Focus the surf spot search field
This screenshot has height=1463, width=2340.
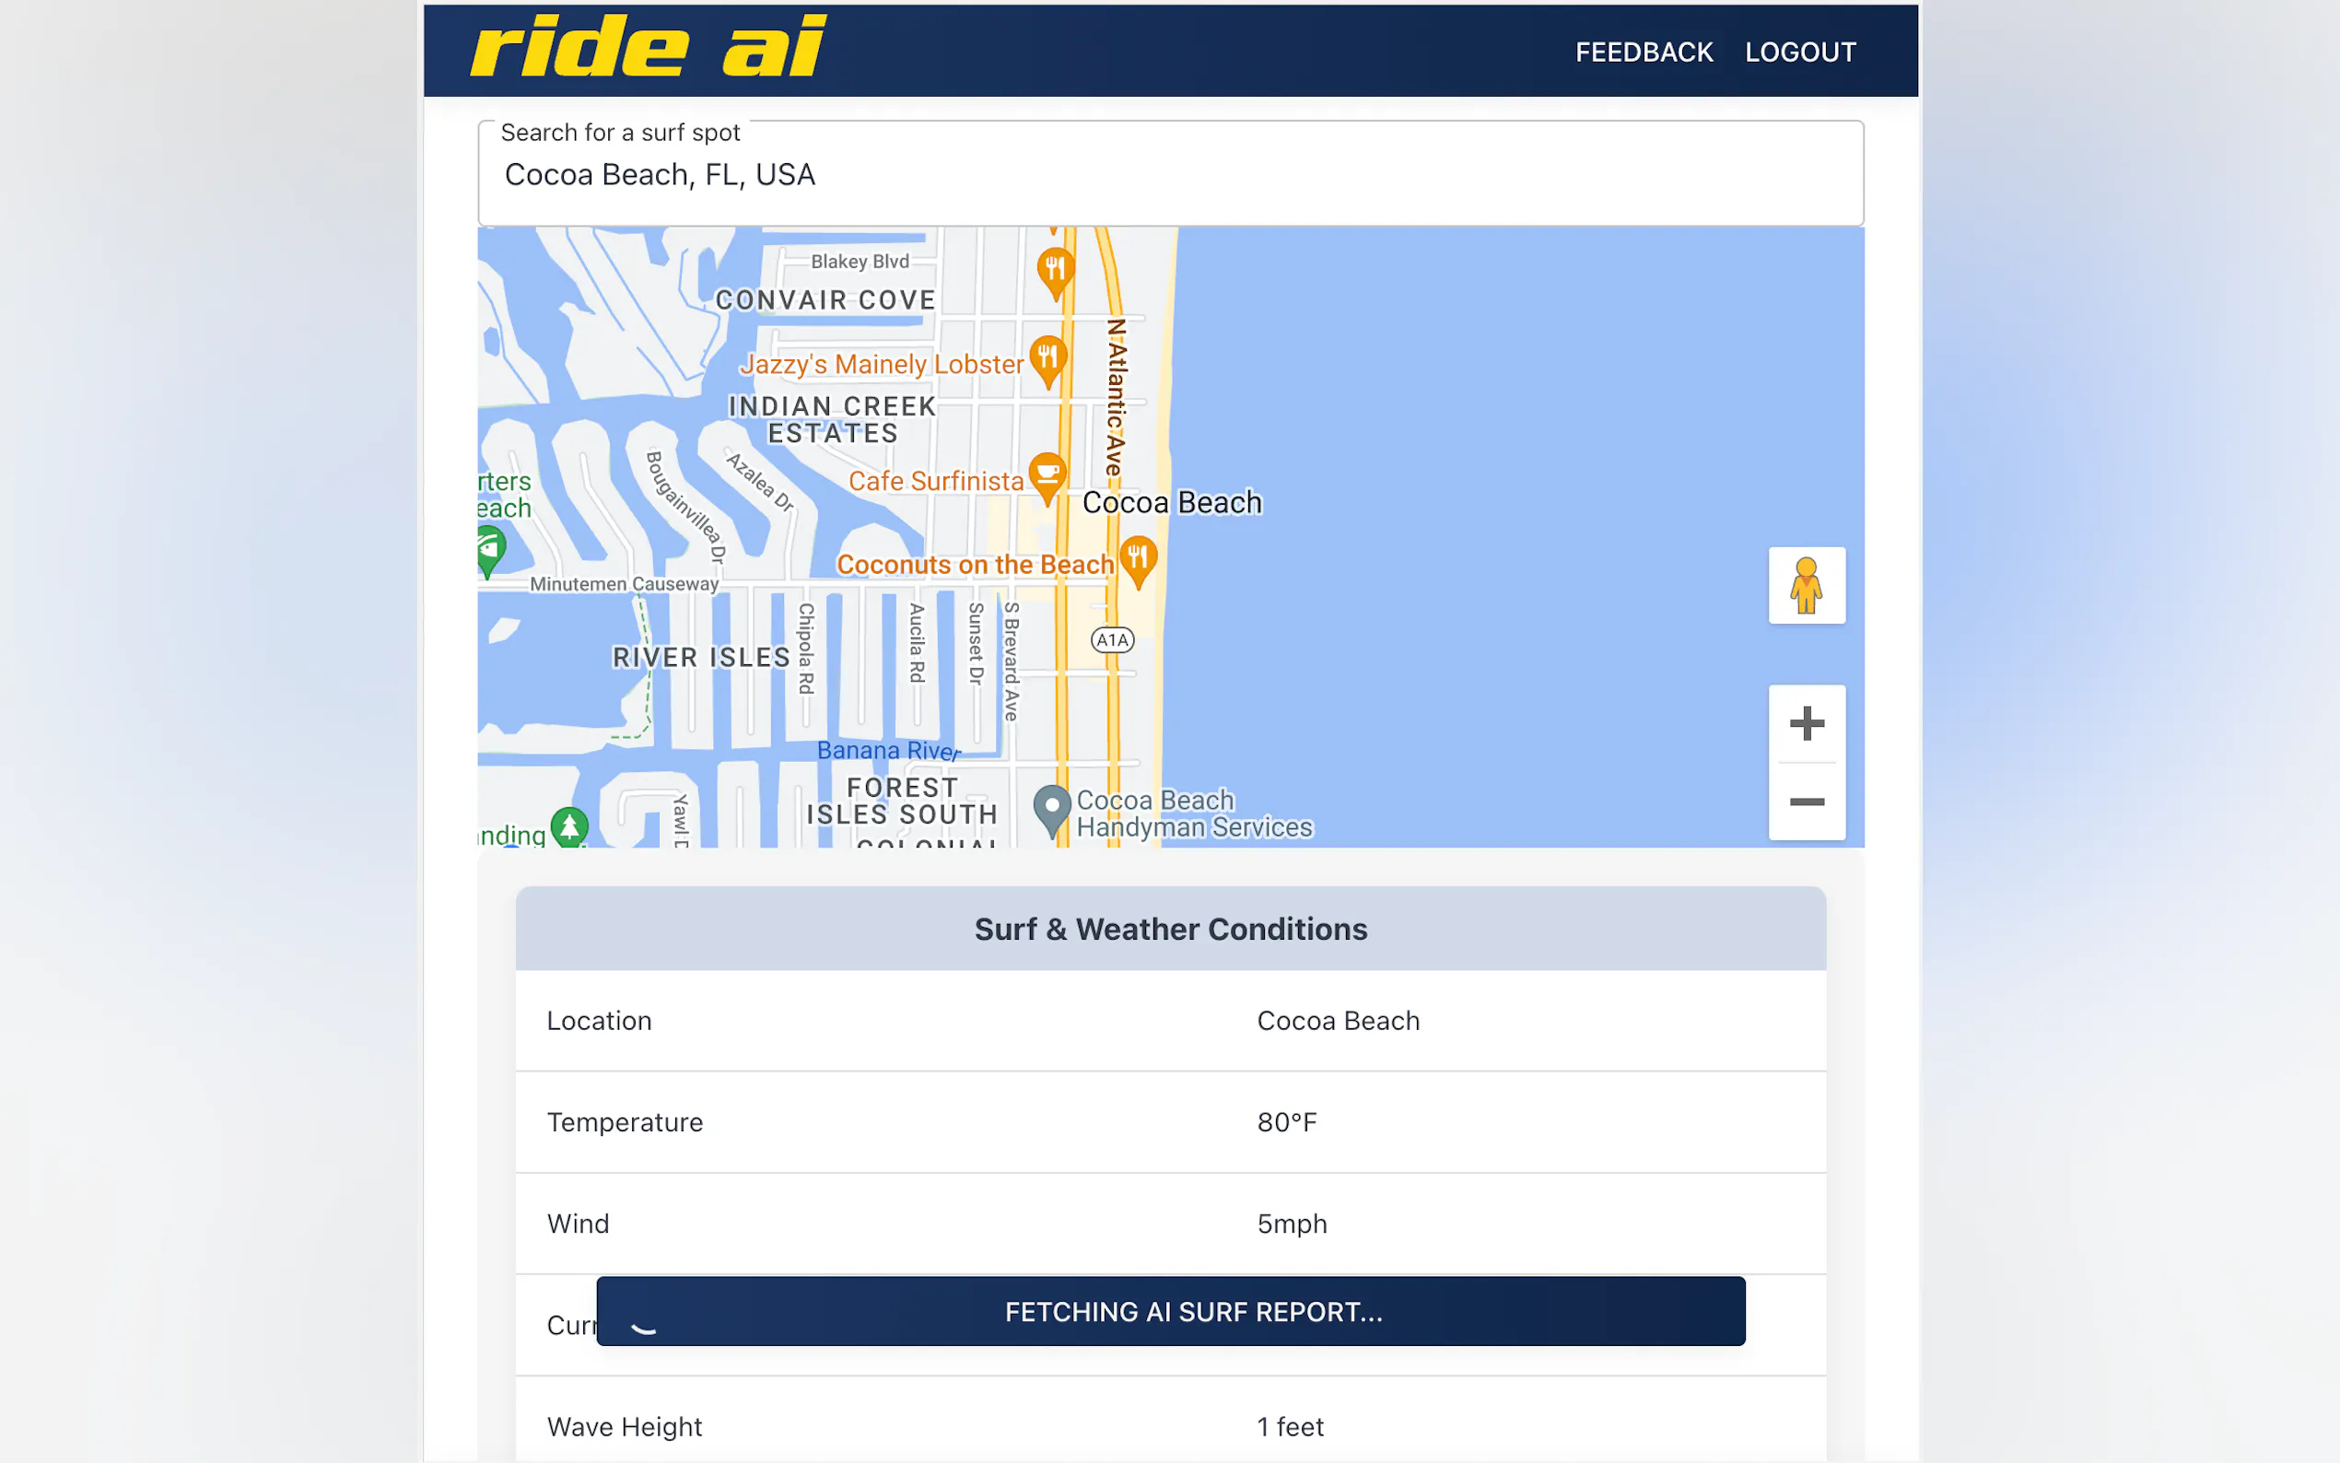click(1169, 175)
